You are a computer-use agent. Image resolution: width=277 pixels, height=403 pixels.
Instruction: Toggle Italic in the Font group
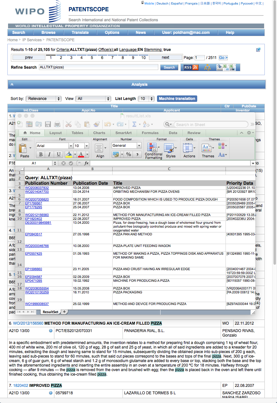click(49, 154)
